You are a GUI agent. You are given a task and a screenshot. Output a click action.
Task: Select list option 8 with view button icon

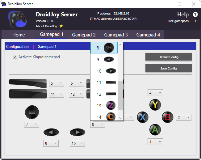click(104, 48)
